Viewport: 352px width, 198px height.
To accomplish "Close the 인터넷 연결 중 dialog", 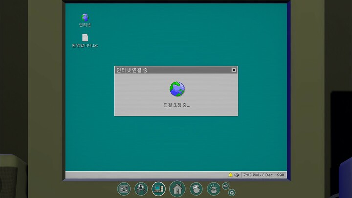I will point(234,70).
